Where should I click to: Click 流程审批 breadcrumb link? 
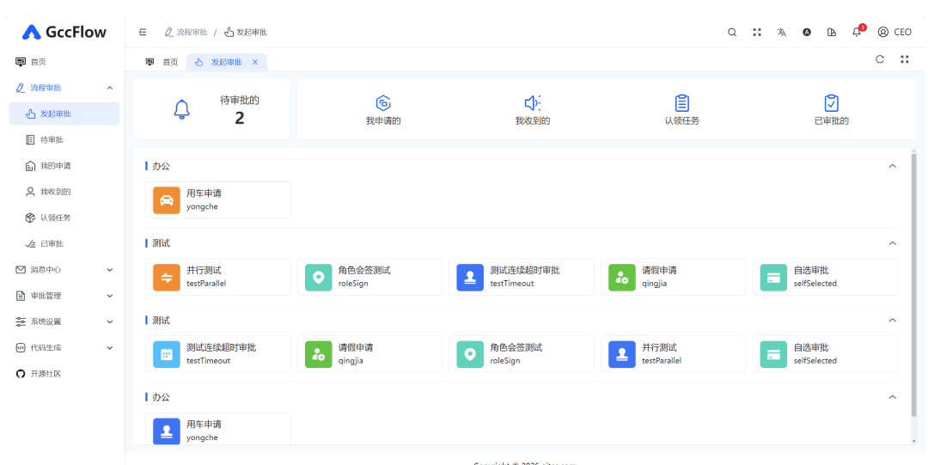pos(186,32)
